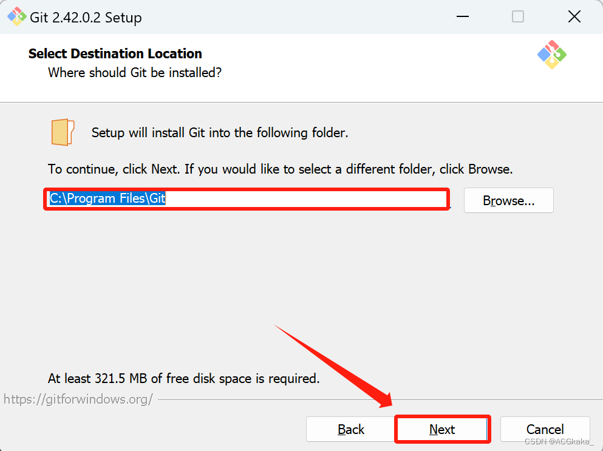Click 'Setup will install Git' message
This screenshot has height=451, width=603.
coord(220,133)
